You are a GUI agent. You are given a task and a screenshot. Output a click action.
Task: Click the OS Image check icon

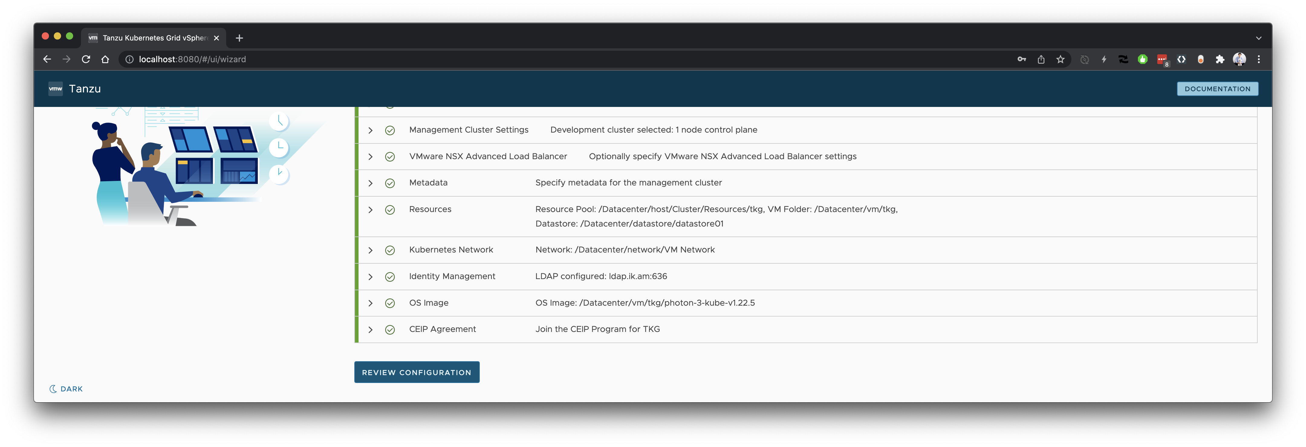point(390,303)
